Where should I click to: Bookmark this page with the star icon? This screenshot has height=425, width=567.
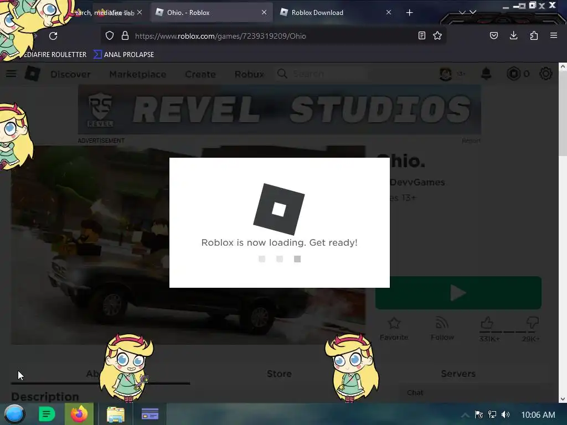pyautogui.click(x=437, y=35)
